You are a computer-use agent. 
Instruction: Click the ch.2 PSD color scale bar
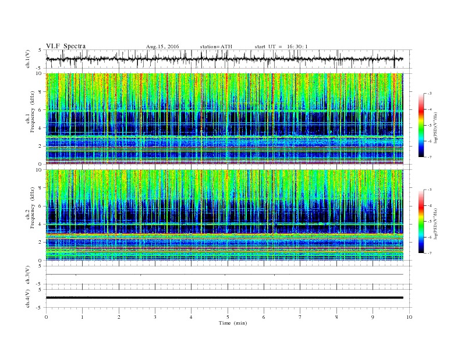[421, 222]
